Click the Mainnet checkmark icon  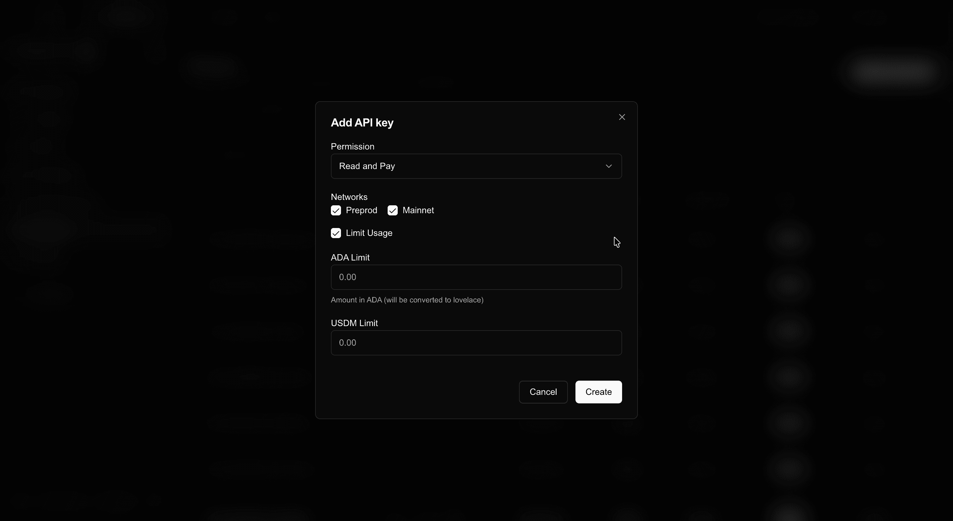(393, 210)
